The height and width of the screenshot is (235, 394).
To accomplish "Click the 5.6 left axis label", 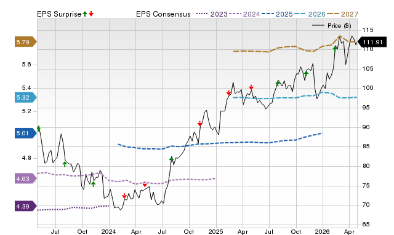I will 26,65.
